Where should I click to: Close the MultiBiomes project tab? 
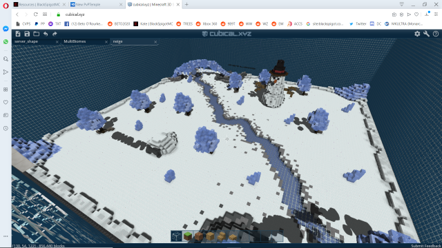click(x=106, y=41)
